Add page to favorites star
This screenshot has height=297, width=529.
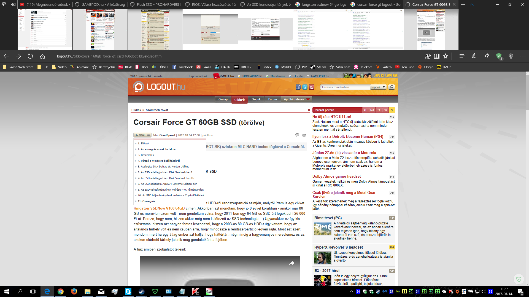coord(446,56)
